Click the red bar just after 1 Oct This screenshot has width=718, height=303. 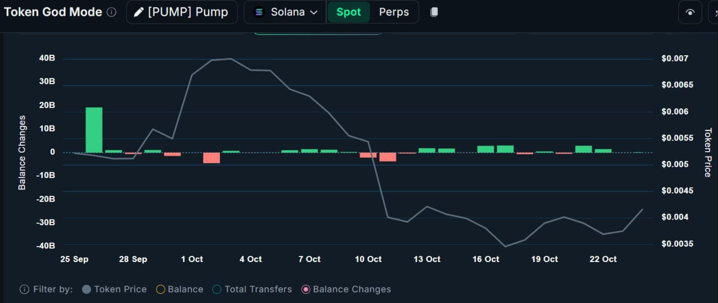(211, 158)
